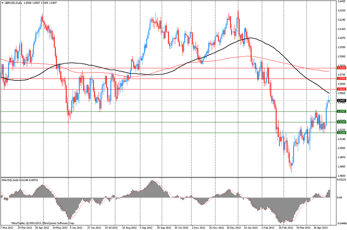The image size is (347, 230).
Task: Select the 3 Sep 2012 date marker
Action: (x=146, y=228)
